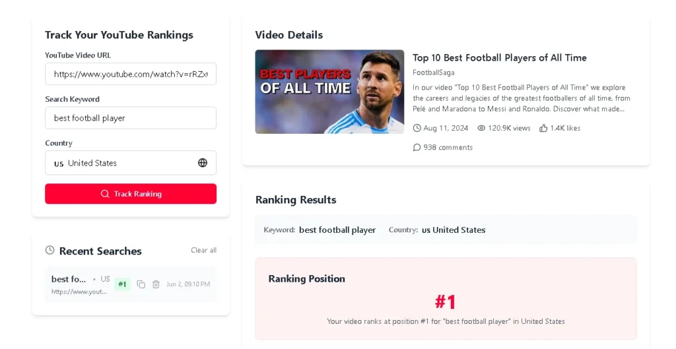Click the clock icon beside Recent Searches
Image resolution: width=676 pixels, height=349 pixels.
[x=50, y=250]
